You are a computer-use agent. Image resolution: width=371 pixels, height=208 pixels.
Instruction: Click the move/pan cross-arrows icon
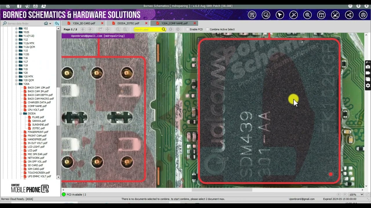point(108,29)
